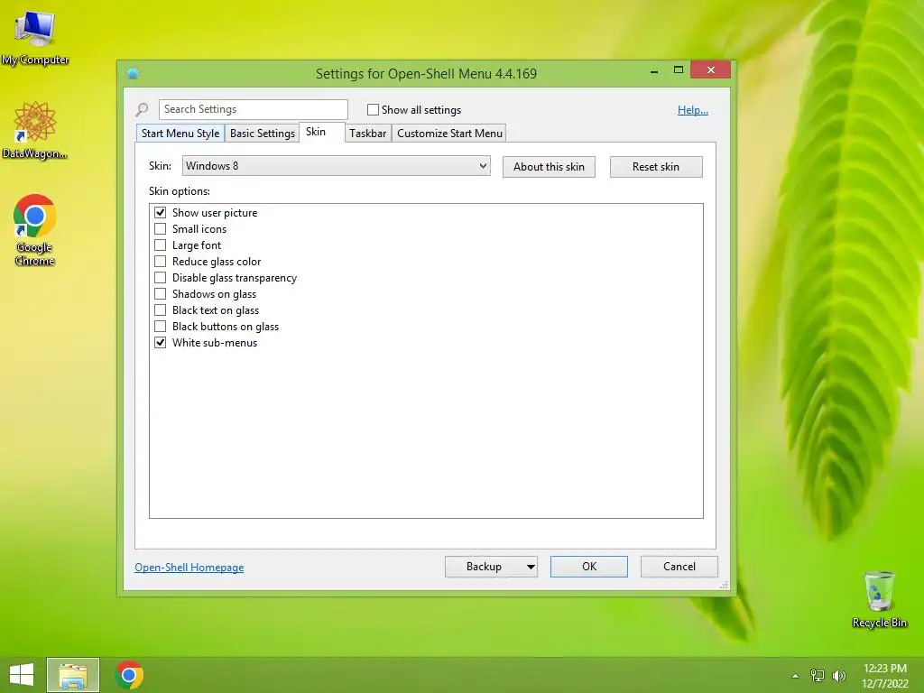Open the volume tray icon

[839, 676]
